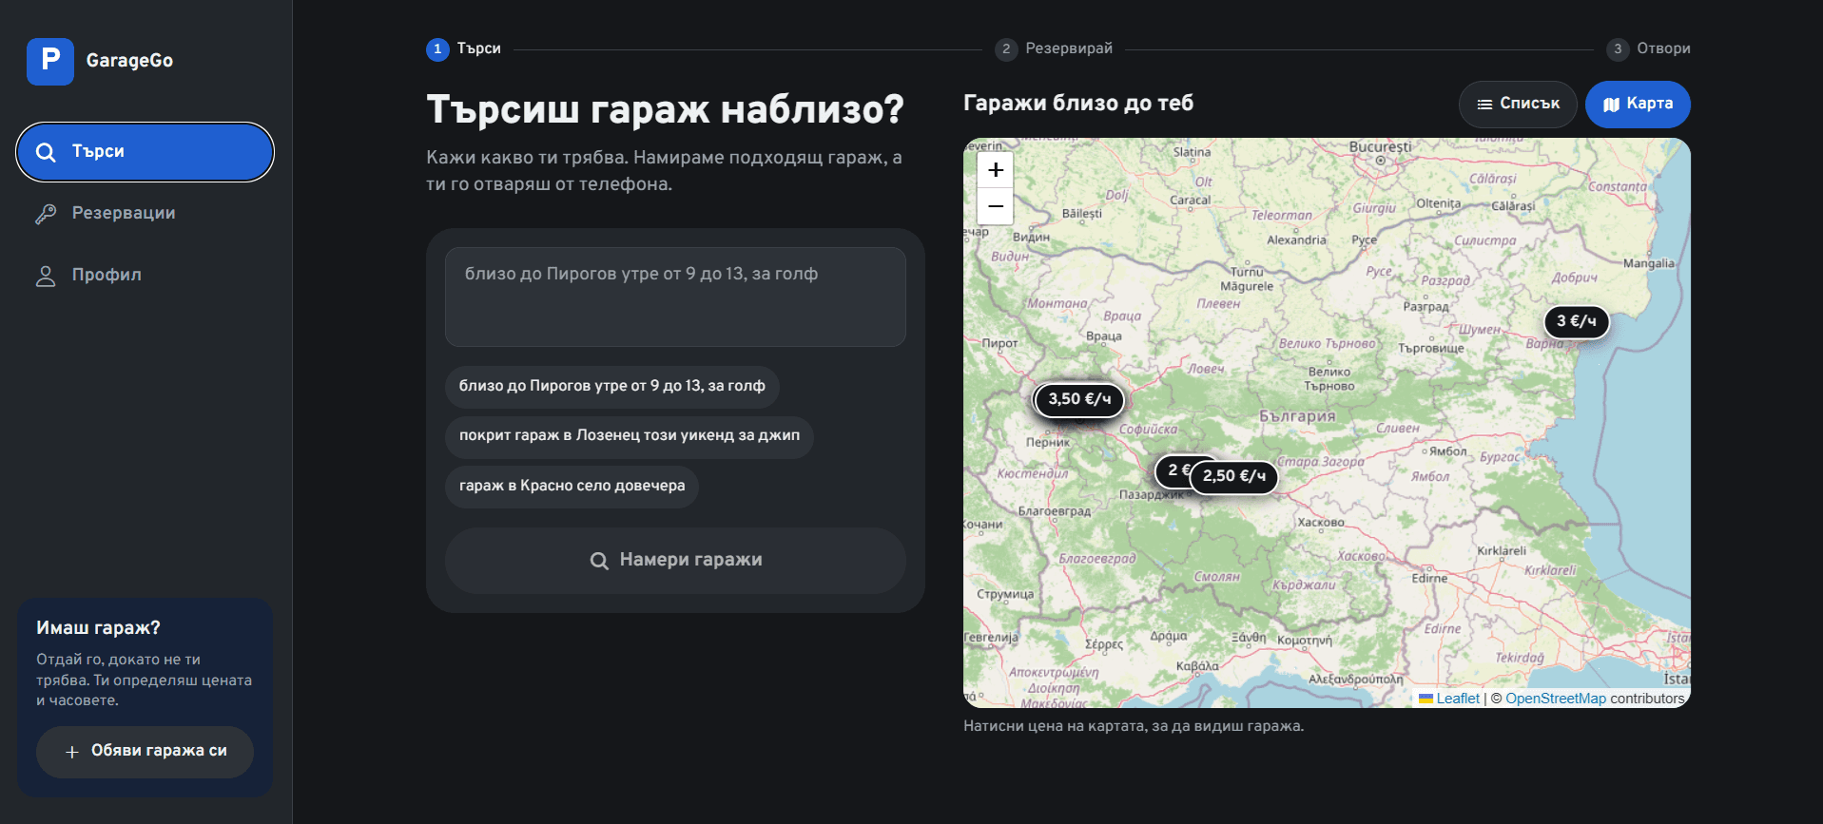Open Резервации in the sidebar
The height and width of the screenshot is (824, 1823).
145,214
